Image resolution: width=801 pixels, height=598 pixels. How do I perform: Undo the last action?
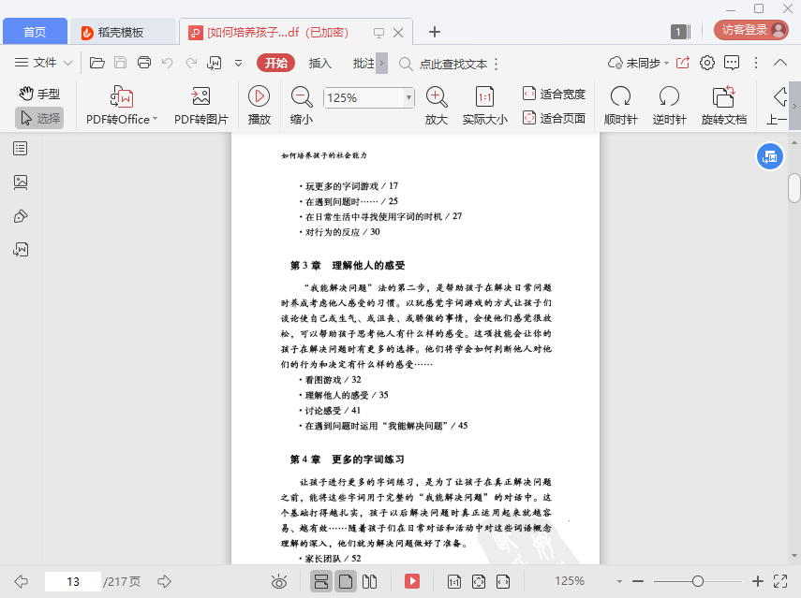coord(167,63)
